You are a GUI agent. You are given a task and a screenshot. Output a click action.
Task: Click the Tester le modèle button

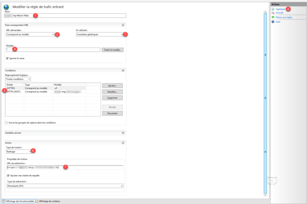[x=113, y=50]
